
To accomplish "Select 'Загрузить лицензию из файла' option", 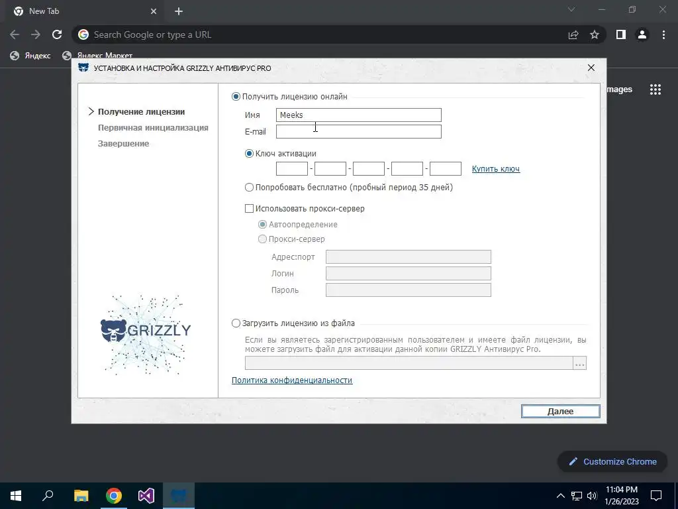I will coord(236,323).
